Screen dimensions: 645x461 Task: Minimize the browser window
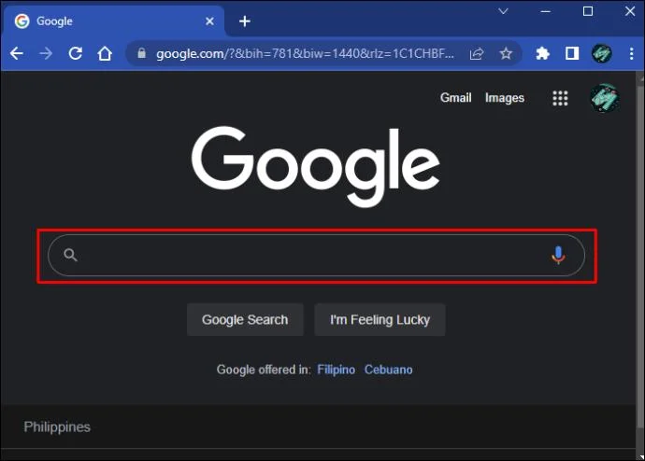546,11
